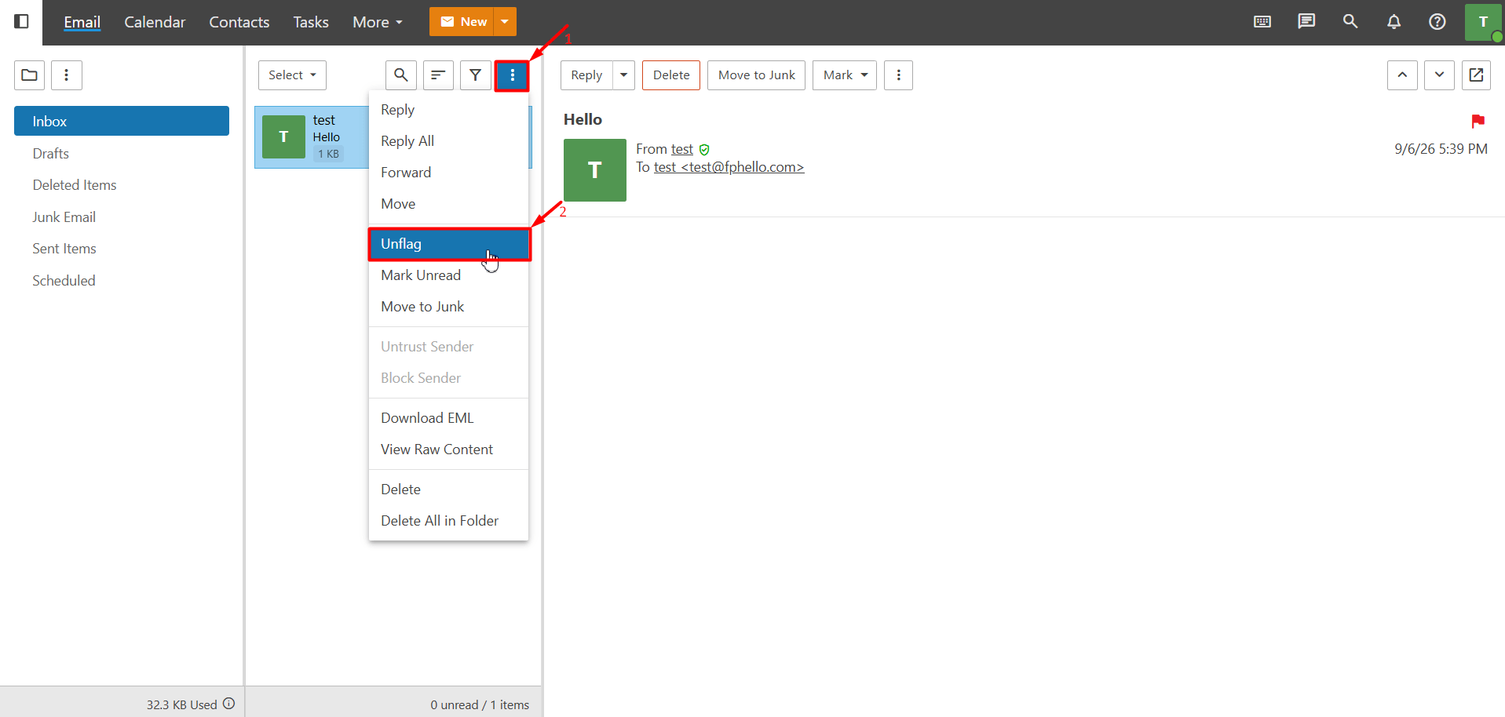Click the Hello subject heading
1505x717 pixels.
583,119
